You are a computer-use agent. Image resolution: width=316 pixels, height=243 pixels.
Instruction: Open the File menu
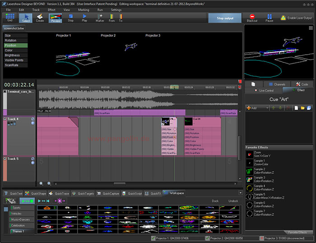pos(9,9)
